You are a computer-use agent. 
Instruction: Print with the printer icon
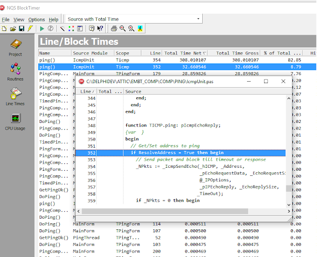(x=114, y=28)
